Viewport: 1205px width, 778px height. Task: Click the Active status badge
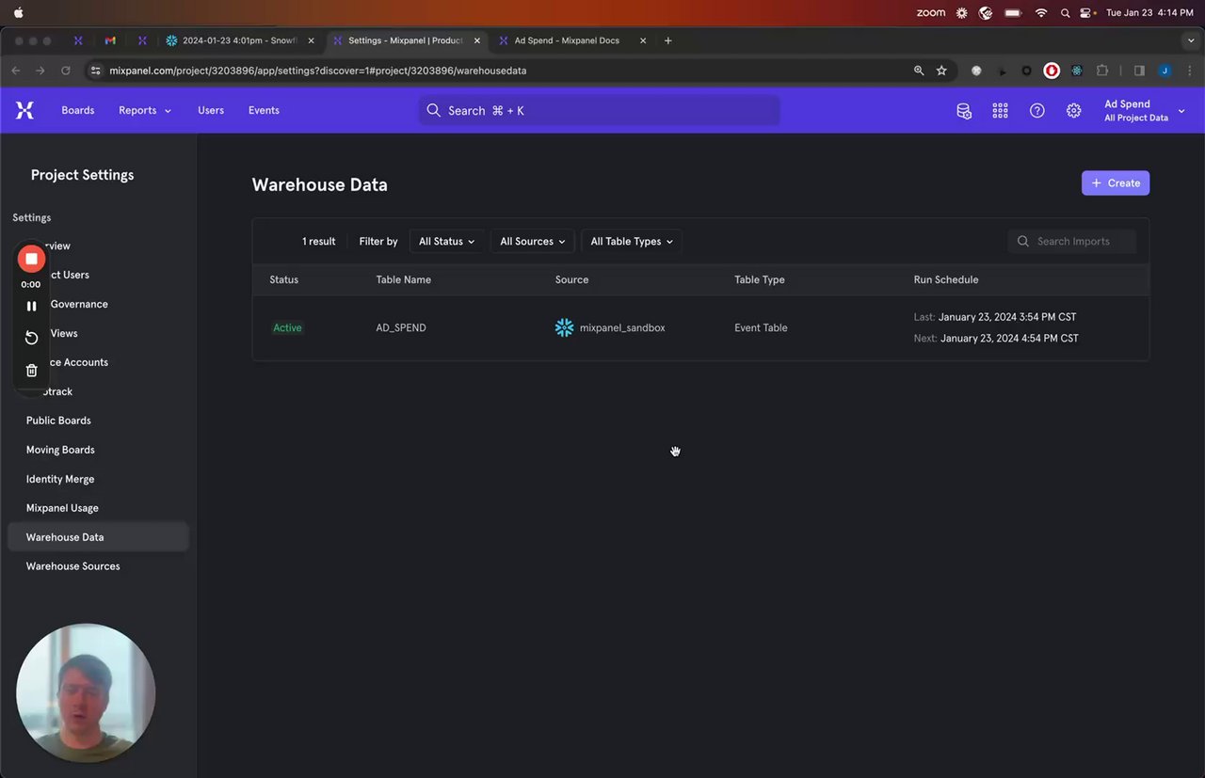[x=287, y=327]
